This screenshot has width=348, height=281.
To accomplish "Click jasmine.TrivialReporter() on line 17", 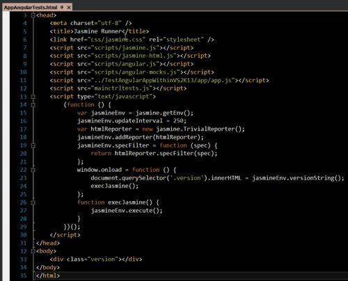I will click(198, 129).
